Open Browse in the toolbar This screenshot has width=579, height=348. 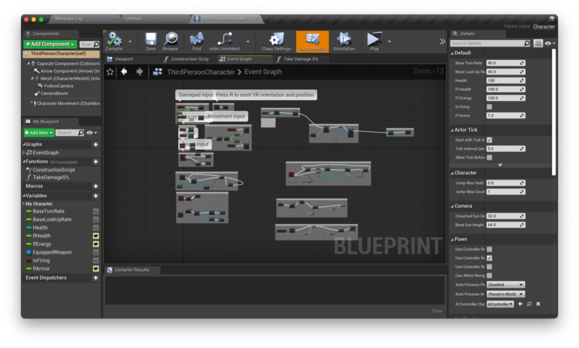[170, 40]
